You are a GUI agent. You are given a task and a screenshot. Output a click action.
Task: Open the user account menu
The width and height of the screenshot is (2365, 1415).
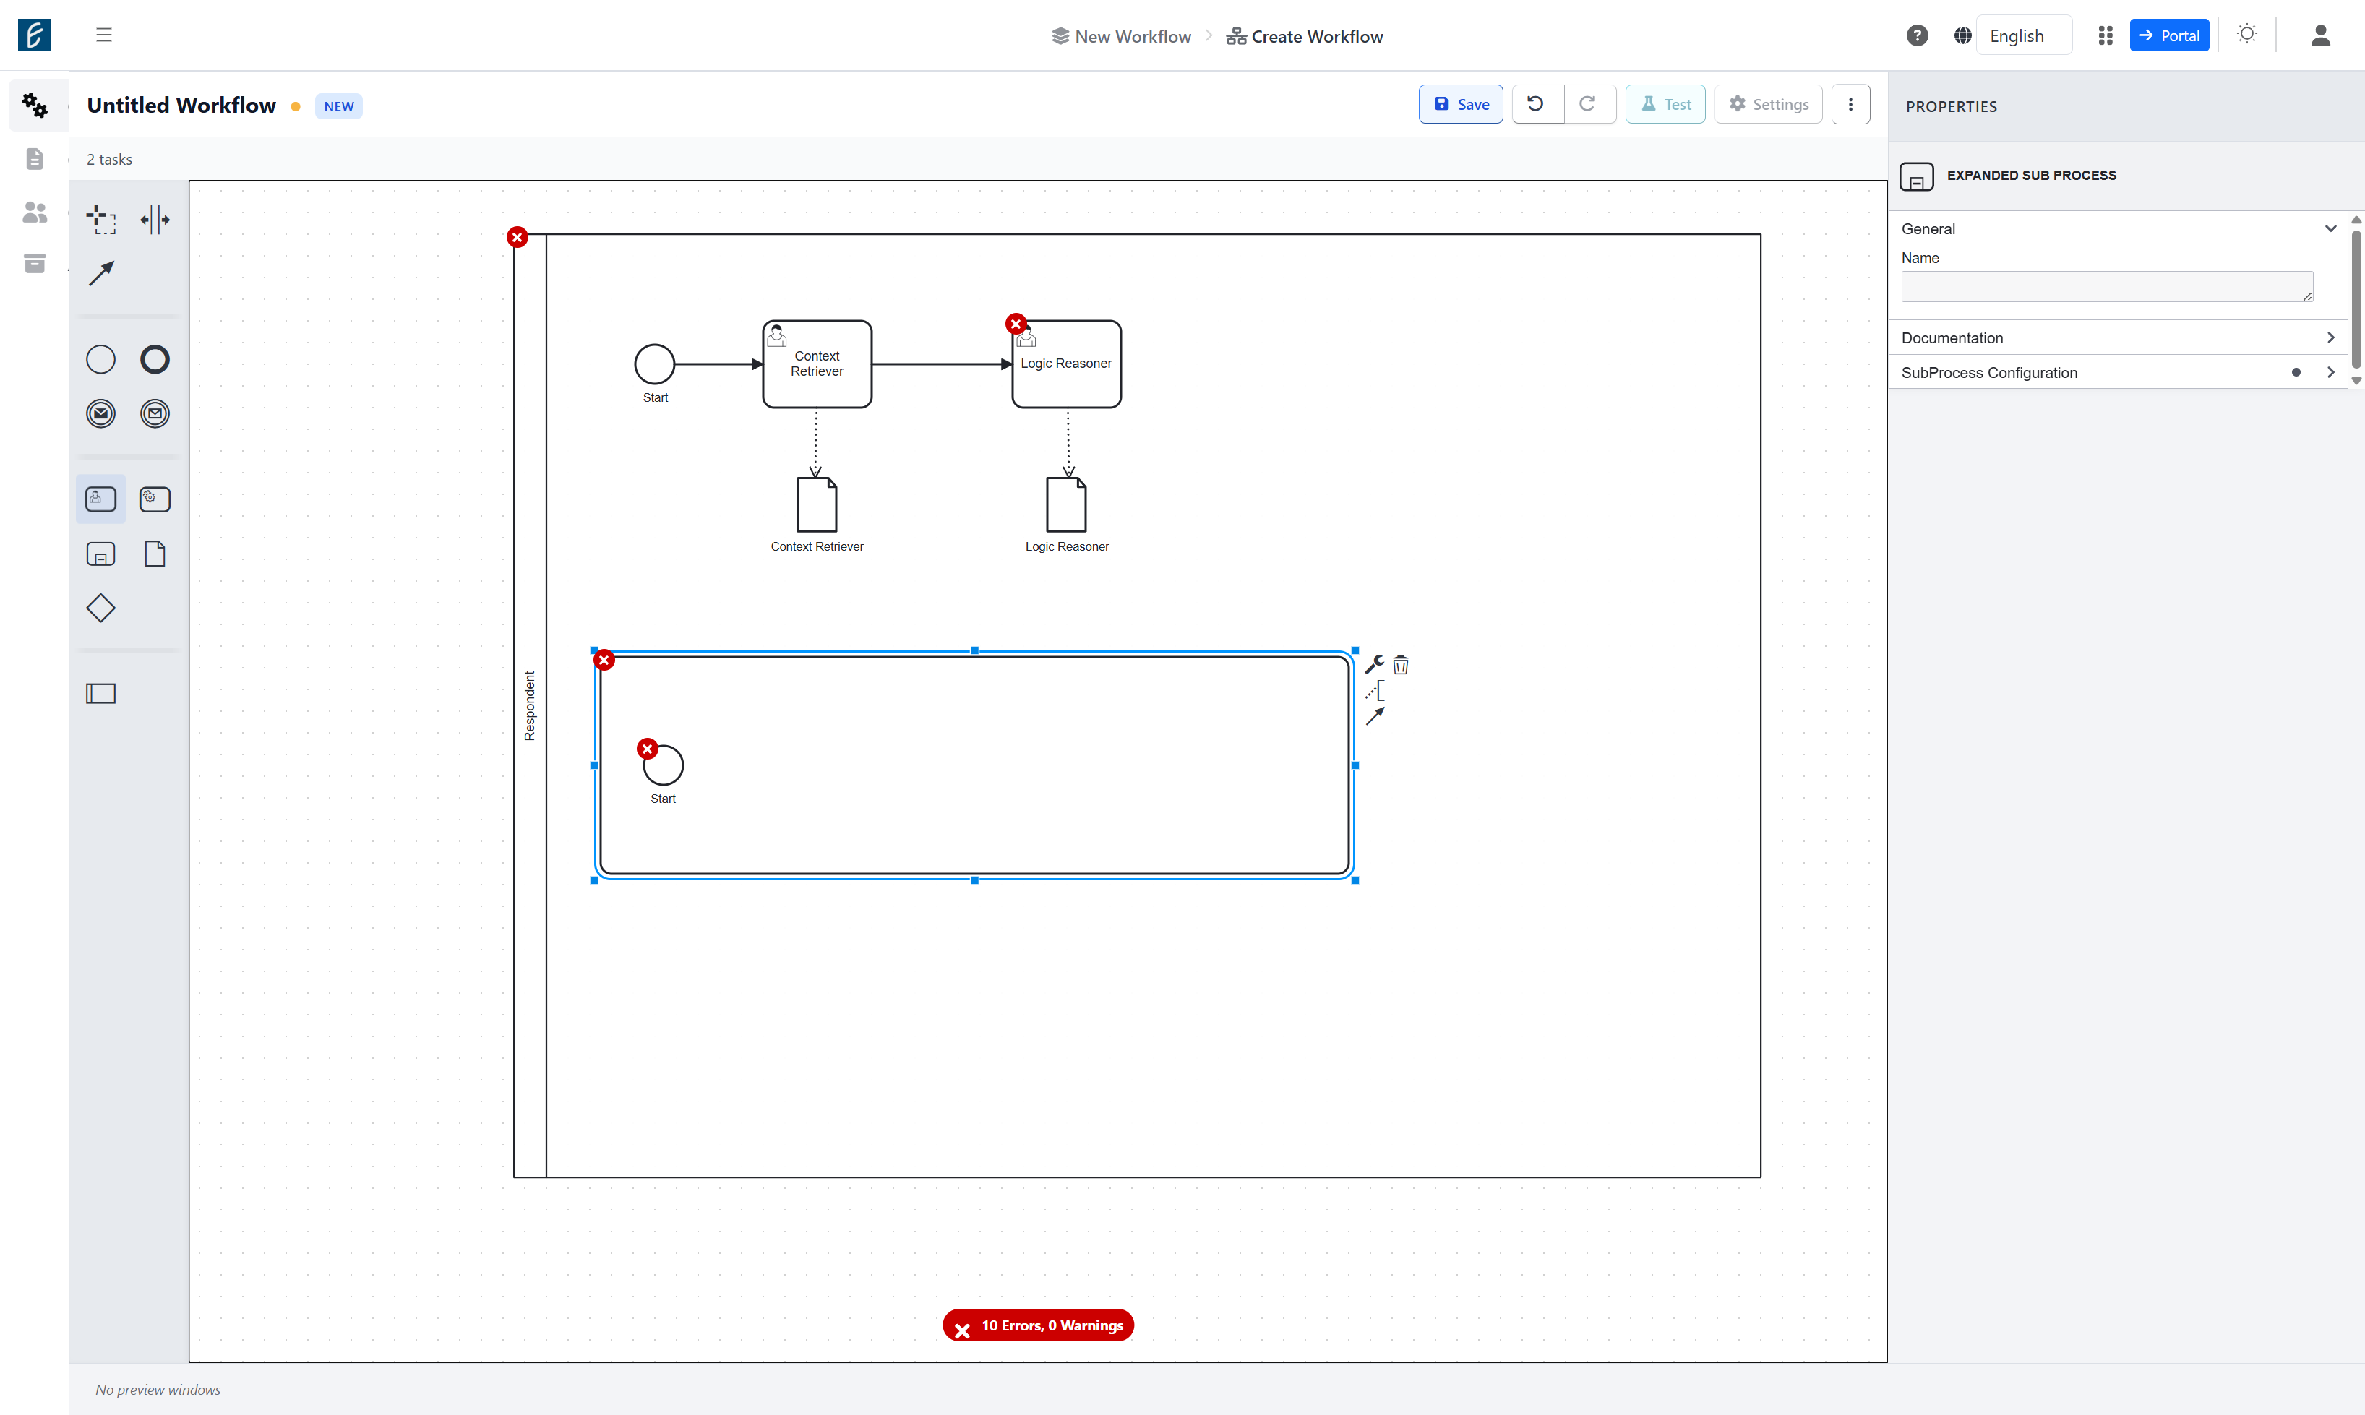[2320, 35]
